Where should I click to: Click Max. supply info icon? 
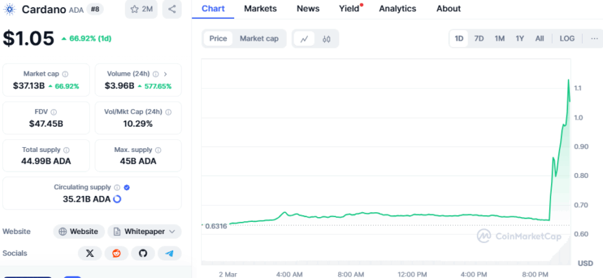158,150
